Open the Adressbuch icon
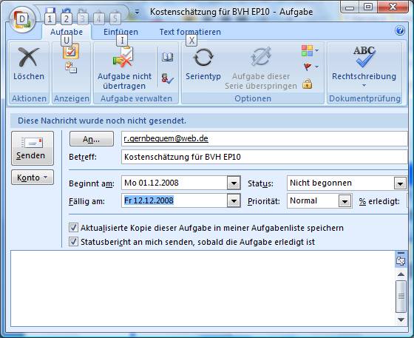Screen dimensions: 414x338 (168, 57)
